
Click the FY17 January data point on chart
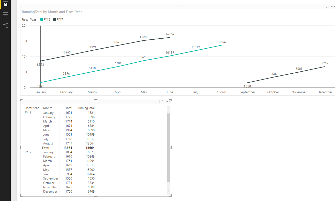[x=40, y=61]
